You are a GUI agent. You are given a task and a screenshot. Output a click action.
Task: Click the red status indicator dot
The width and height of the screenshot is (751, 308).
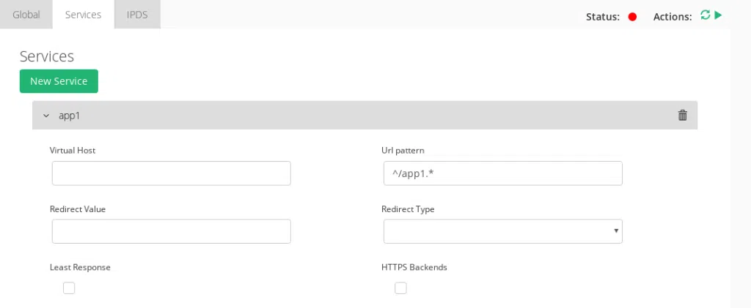pyautogui.click(x=632, y=17)
